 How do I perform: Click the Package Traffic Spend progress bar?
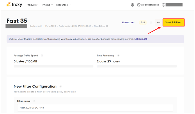click(x=54, y=66)
